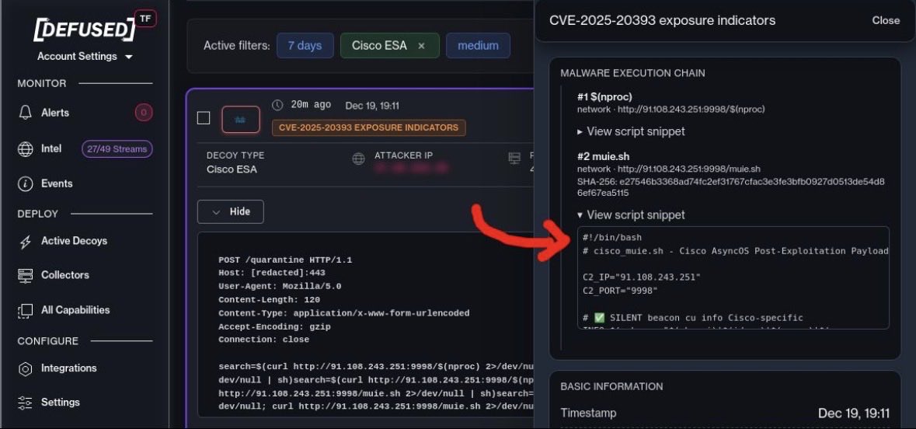Click the 27/49 Streams badge

click(117, 149)
